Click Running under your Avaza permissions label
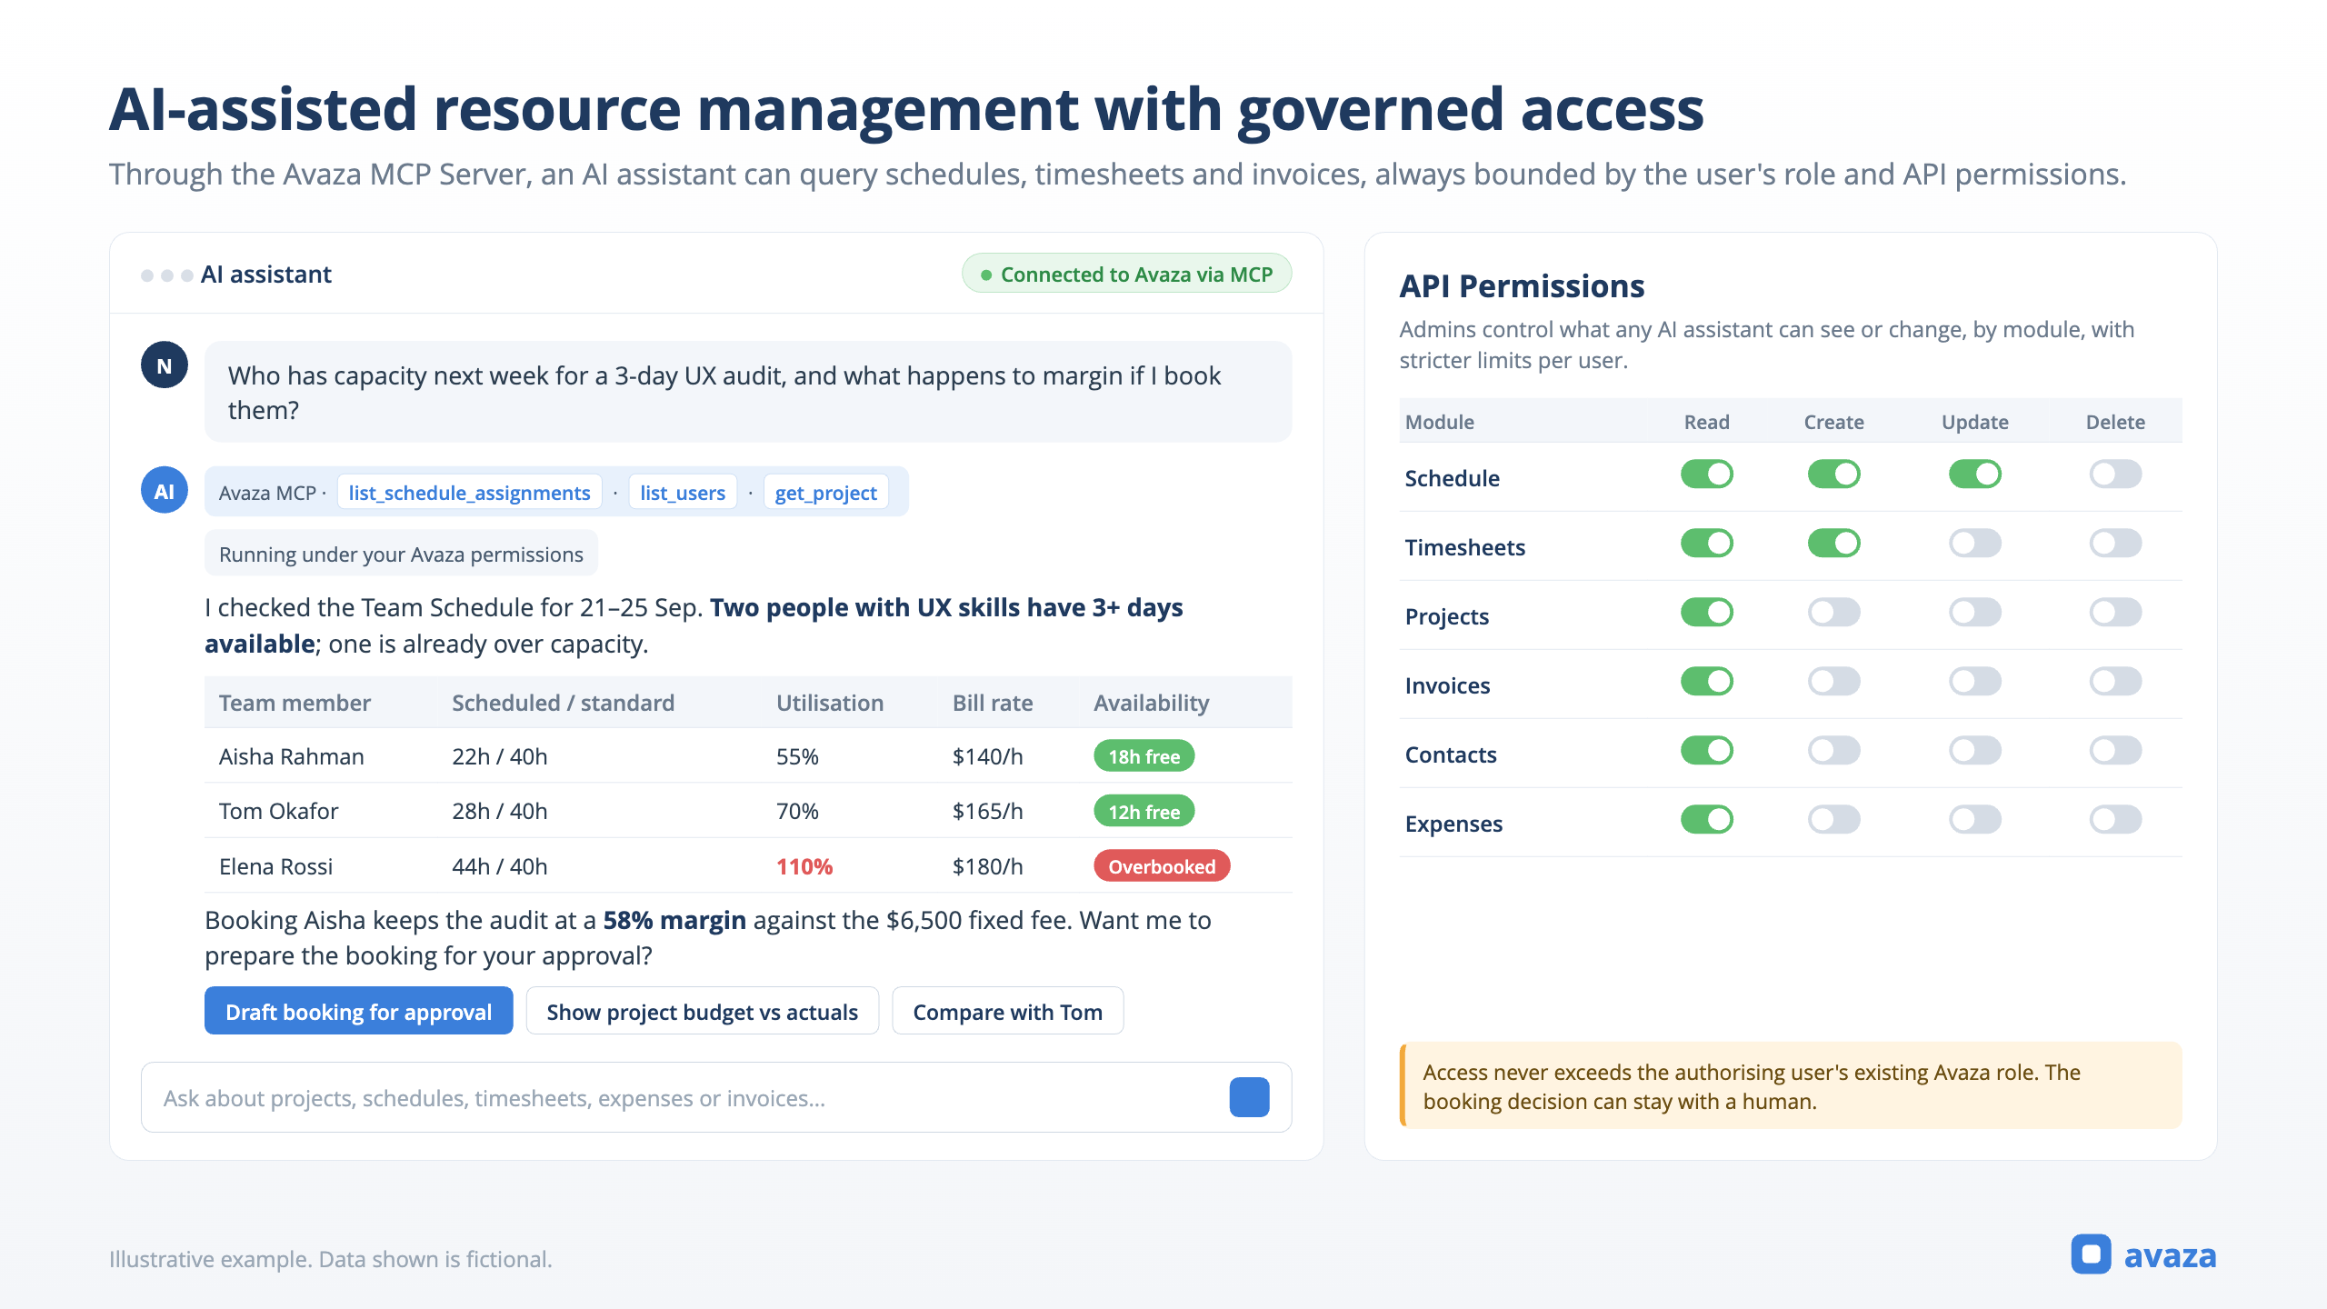The image size is (2327, 1309). point(401,554)
